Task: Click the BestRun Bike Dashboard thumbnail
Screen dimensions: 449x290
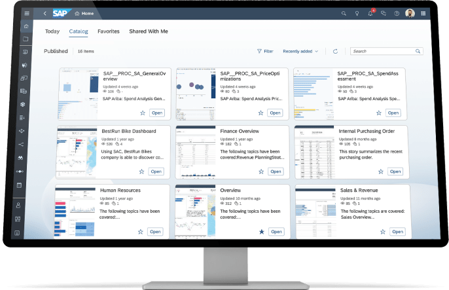Action: 77,152
